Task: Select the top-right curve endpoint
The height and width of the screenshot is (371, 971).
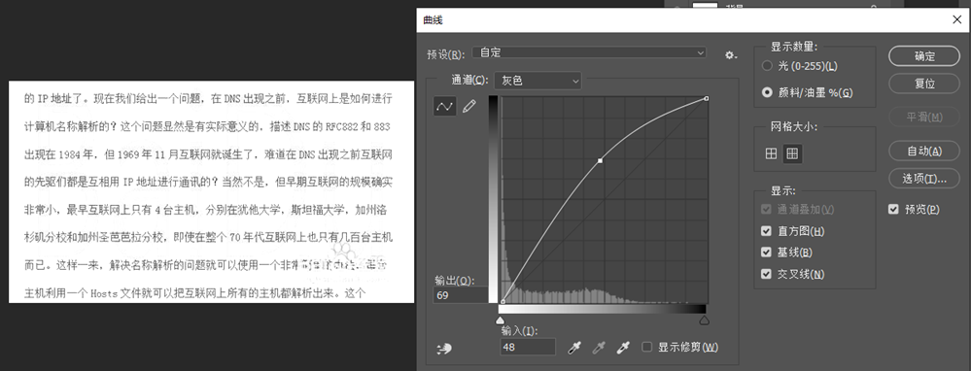Action: [x=707, y=98]
